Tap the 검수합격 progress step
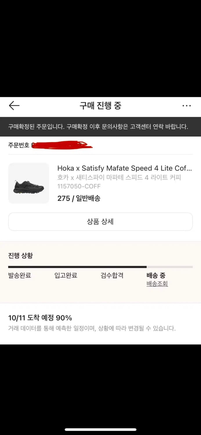The height and width of the screenshot is (435, 201). coord(112,275)
